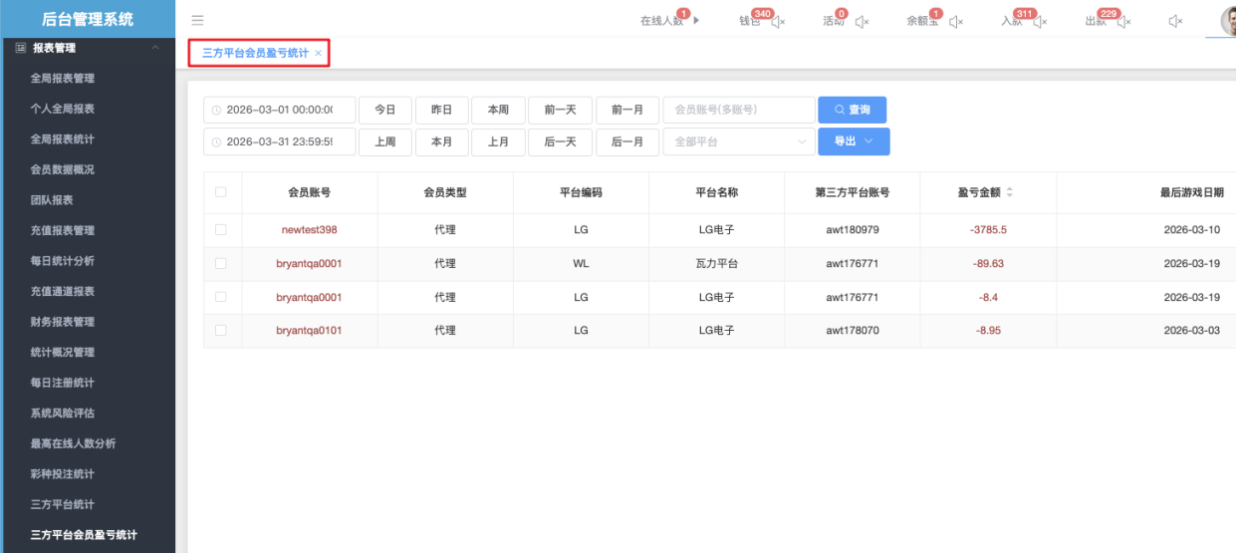1236x553 pixels.
Task: Click the play arrow beside 在线人数
Action: (696, 21)
